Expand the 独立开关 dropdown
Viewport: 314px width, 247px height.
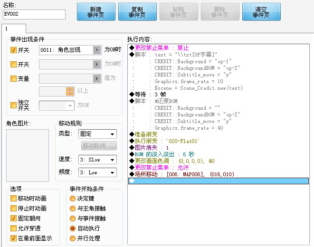(70, 105)
